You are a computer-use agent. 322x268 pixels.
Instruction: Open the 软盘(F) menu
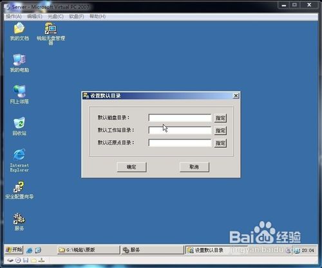click(77, 17)
